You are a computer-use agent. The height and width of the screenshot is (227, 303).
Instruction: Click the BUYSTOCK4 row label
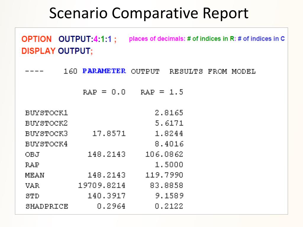[x=46, y=144]
